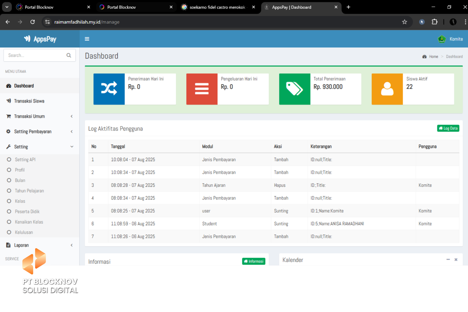Open Transaksi Siswa from the sidebar
Screen dimensions: 468x312
(29, 101)
